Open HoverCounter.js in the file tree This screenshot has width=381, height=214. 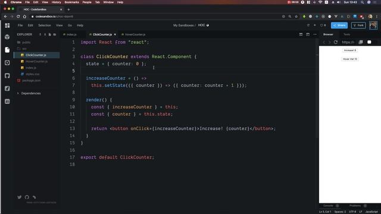point(37,61)
